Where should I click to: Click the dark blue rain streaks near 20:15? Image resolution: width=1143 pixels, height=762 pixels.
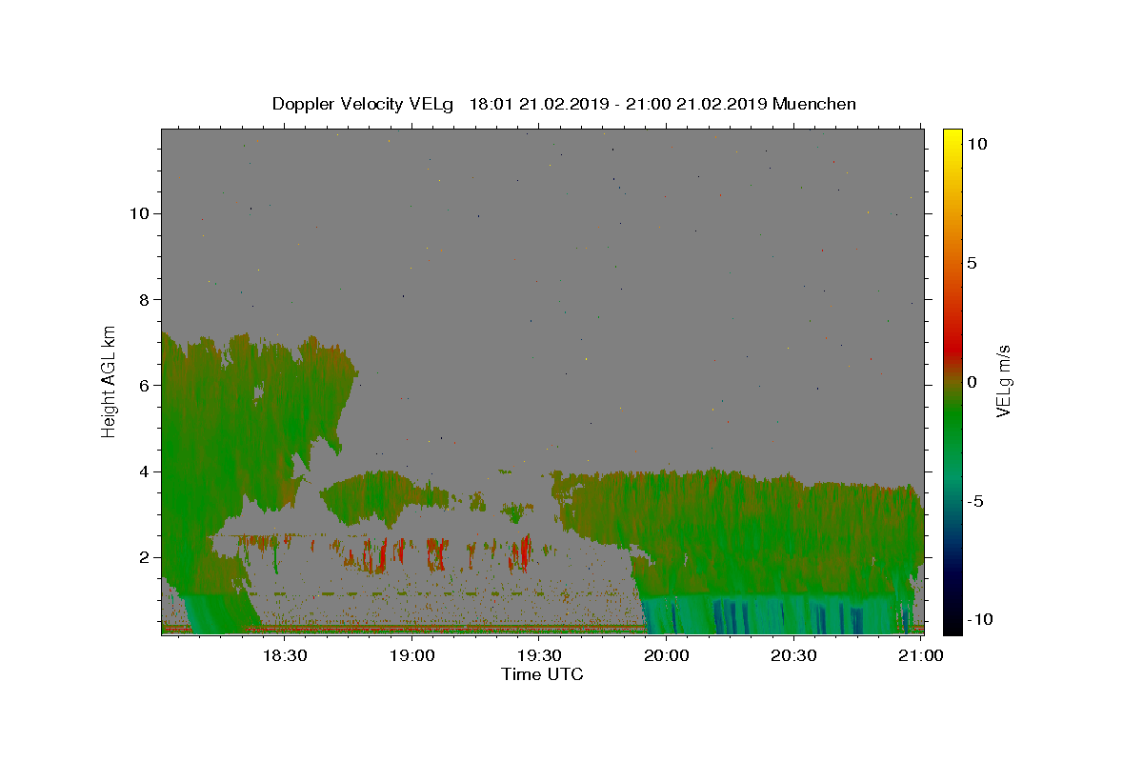tap(733, 615)
